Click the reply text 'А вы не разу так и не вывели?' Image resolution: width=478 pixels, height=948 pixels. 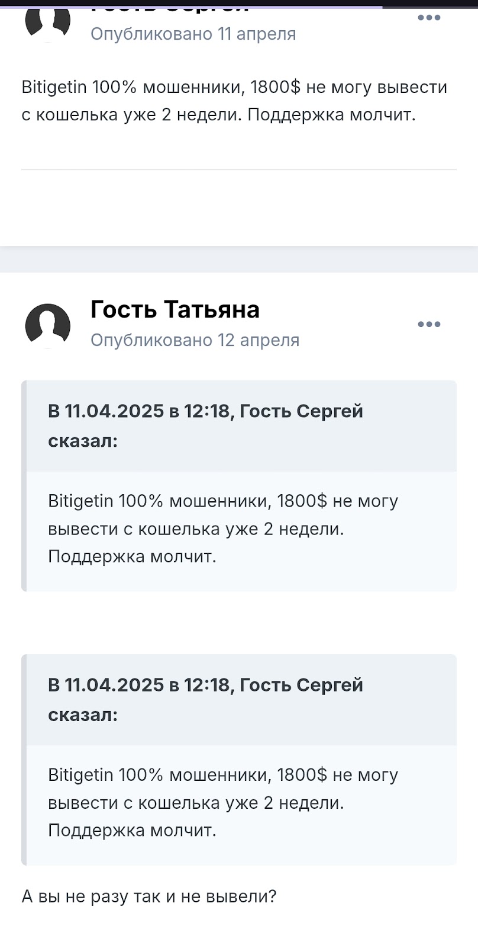(149, 896)
